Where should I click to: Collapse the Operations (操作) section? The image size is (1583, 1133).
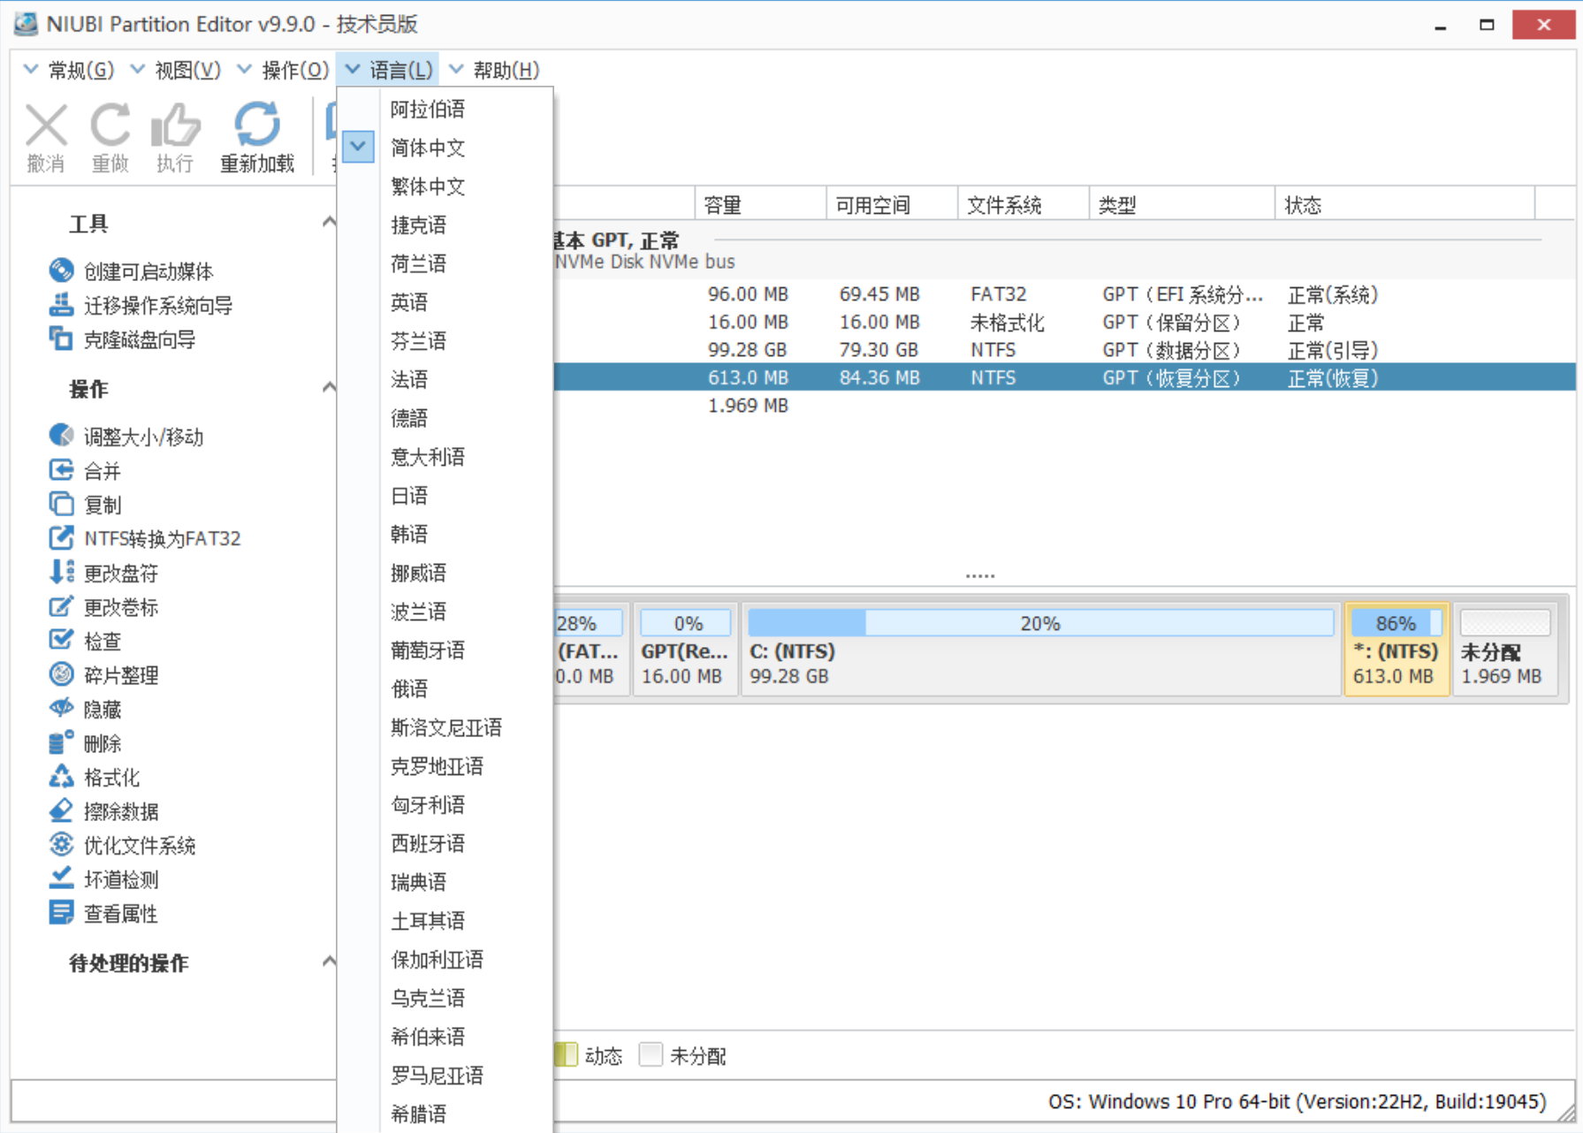click(x=329, y=387)
